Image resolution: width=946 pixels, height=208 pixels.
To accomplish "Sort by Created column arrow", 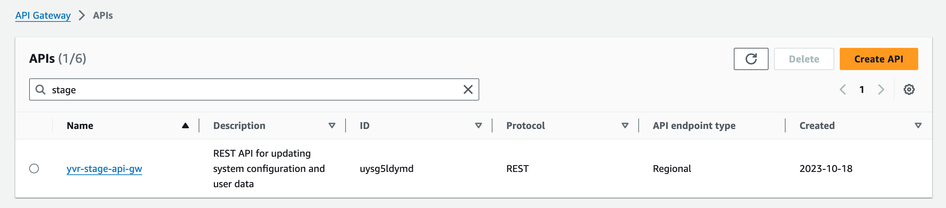I will pyautogui.click(x=918, y=125).
